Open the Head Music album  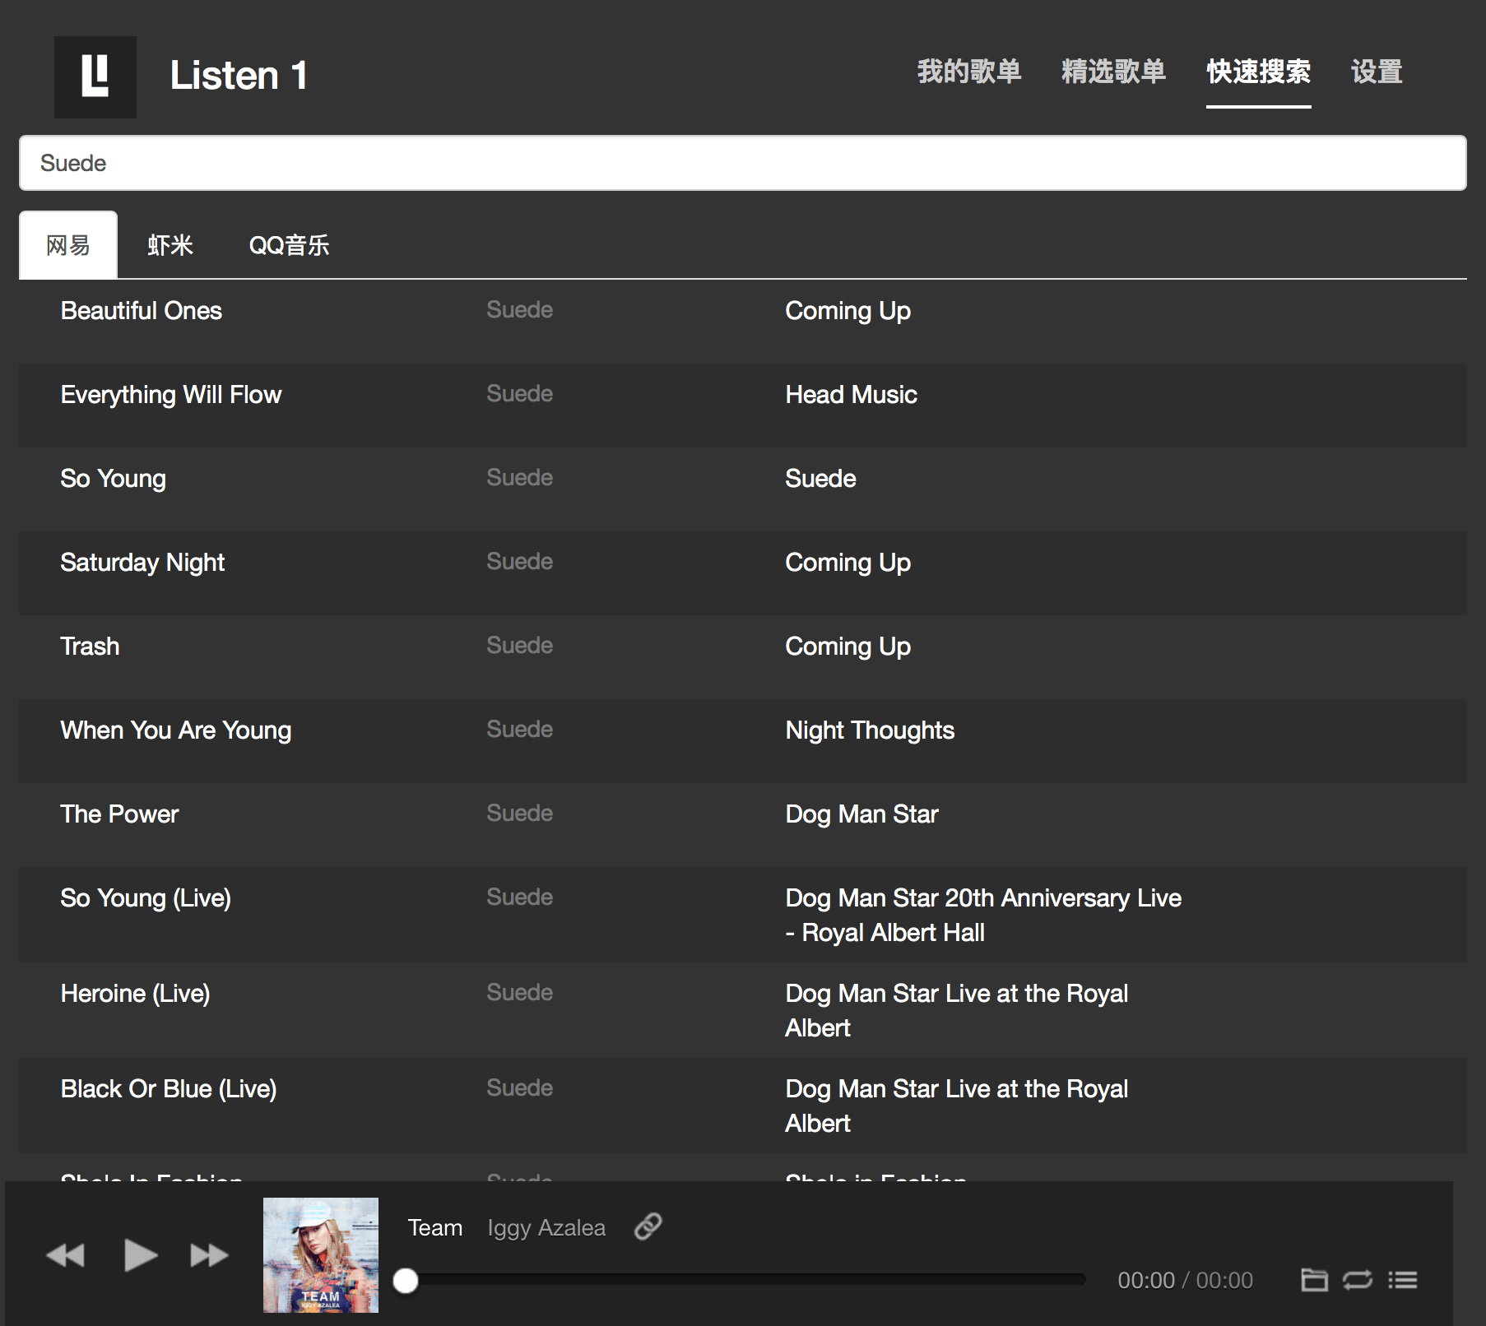point(851,395)
